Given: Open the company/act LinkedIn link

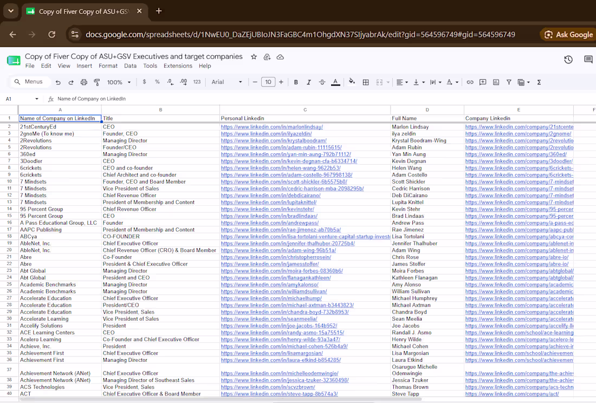Looking at the screenshot, I should (512, 394).
